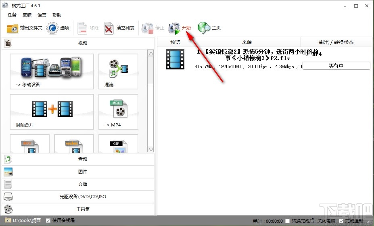This screenshot has width=374, height=226.
Task: Click the folder icon in status bar
Action: tap(8, 220)
